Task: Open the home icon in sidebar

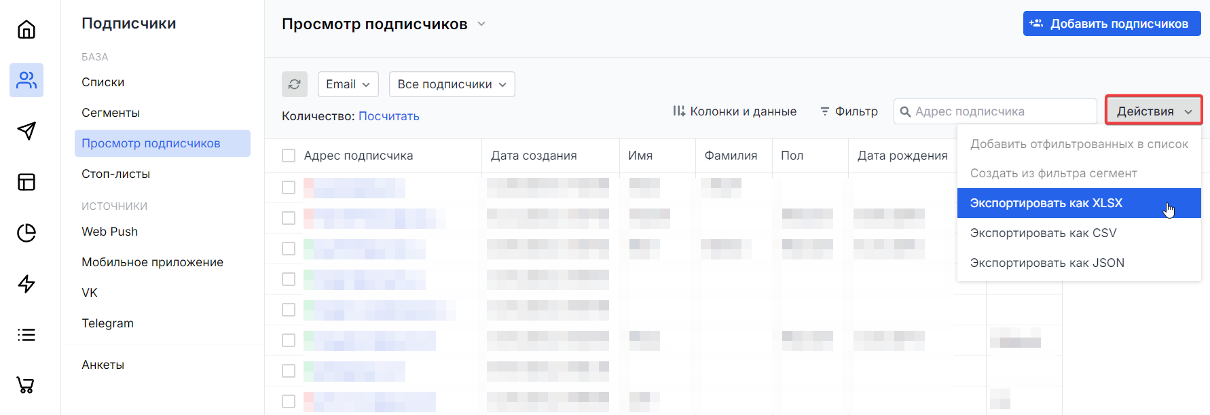Action: pyautogui.click(x=26, y=29)
